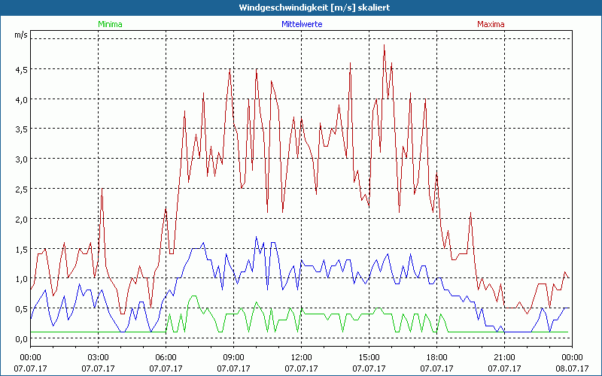Click the 12:00 time axis label
Viewport: 602px width, 376px height.
coord(301,357)
